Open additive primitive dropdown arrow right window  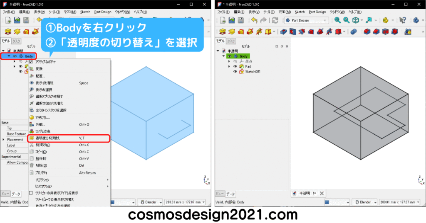pyautogui.click(x=274, y=32)
